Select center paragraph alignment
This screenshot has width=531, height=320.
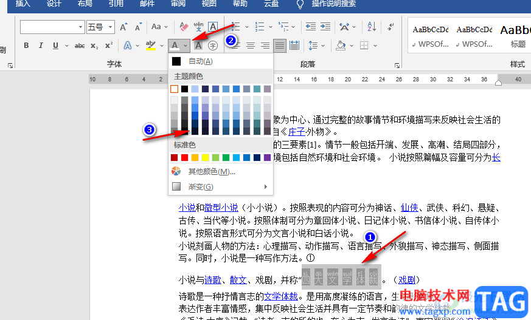pos(251,46)
